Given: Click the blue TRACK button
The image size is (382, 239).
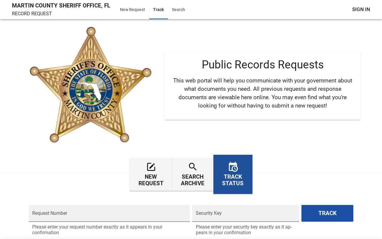Looking at the screenshot, I should click(x=327, y=213).
